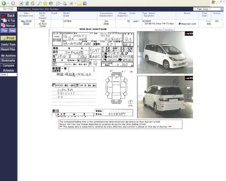Viewport: 226px width, 181px height.
Task: Open Search with the magnifier icon
Action: pyautogui.click(x=40, y=3)
